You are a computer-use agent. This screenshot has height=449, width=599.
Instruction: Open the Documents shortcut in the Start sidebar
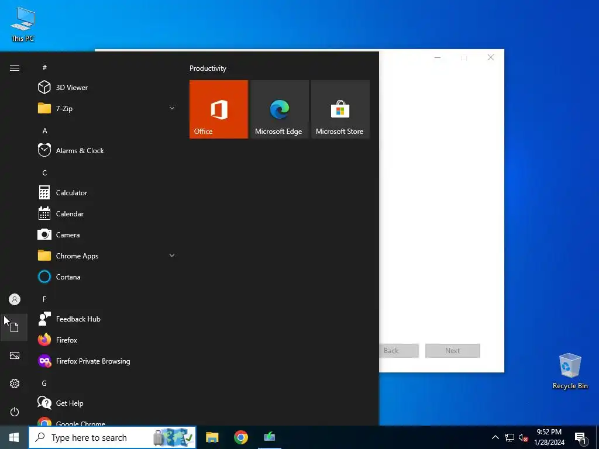pyautogui.click(x=15, y=327)
